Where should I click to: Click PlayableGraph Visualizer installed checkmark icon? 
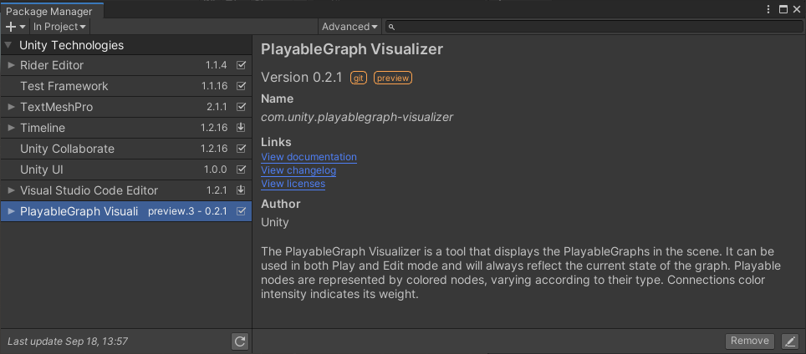(x=241, y=211)
